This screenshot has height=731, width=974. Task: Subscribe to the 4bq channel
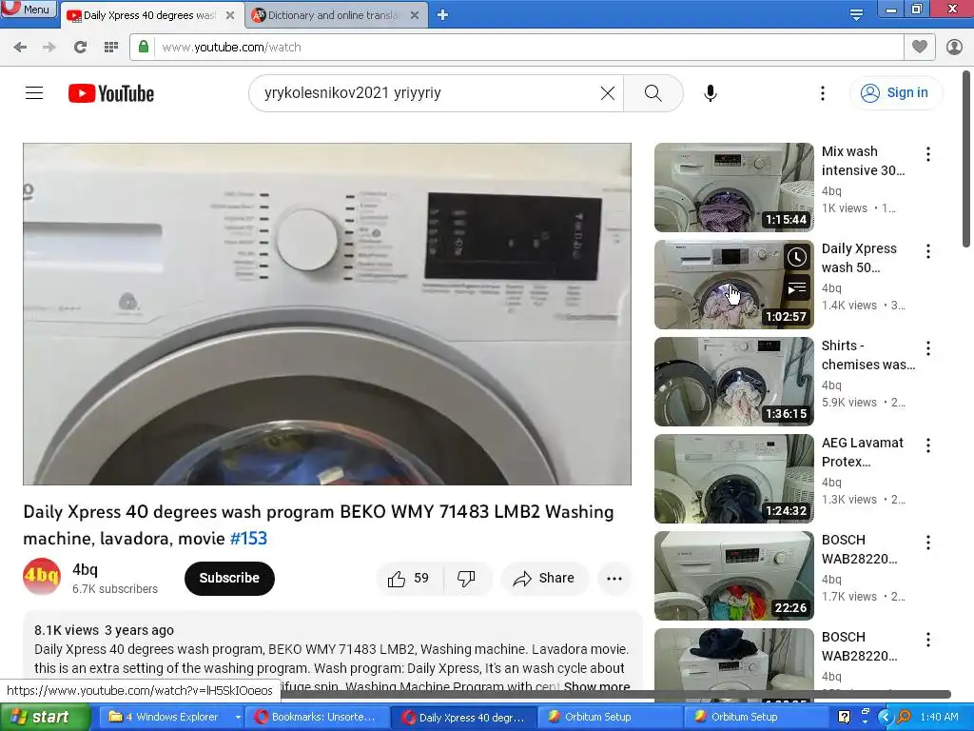point(229,578)
